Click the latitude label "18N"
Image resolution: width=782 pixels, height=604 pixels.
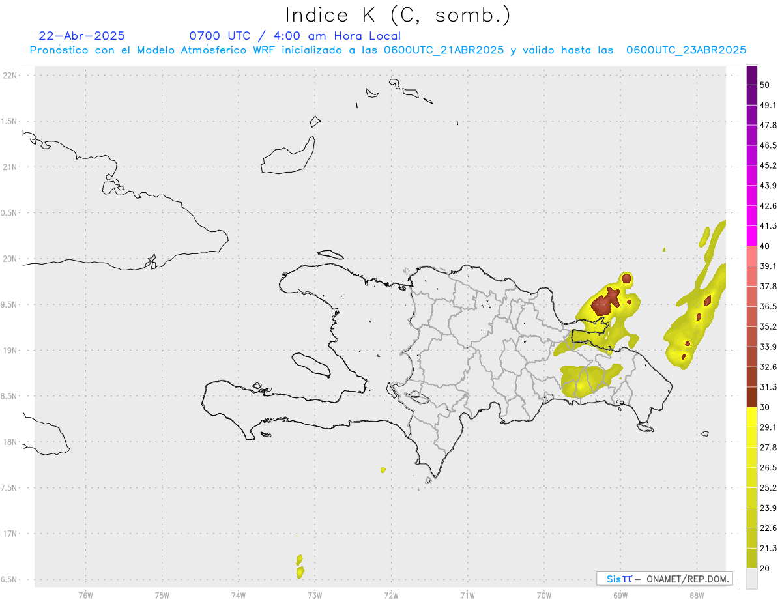coord(10,442)
